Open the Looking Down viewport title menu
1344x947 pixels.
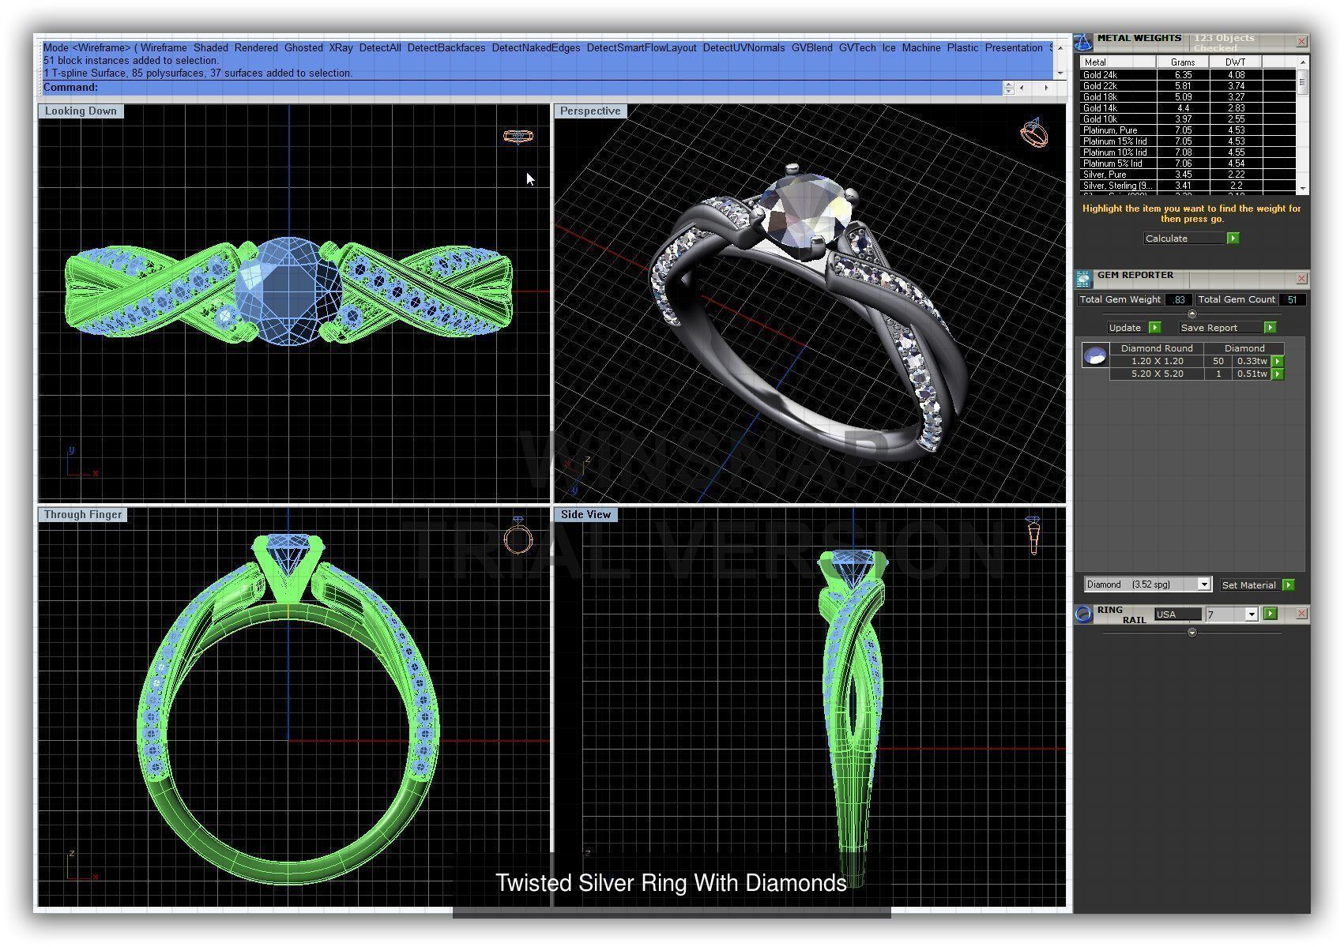click(81, 111)
